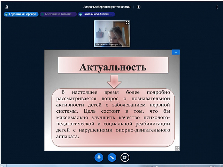Toggle webcam sharing

(x=125, y=157)
